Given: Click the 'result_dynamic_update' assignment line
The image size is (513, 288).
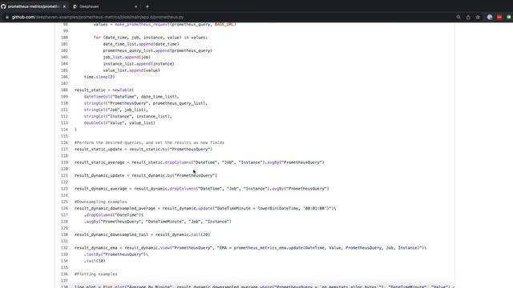Looking at the screenshot, I should [x=146, y=175].
